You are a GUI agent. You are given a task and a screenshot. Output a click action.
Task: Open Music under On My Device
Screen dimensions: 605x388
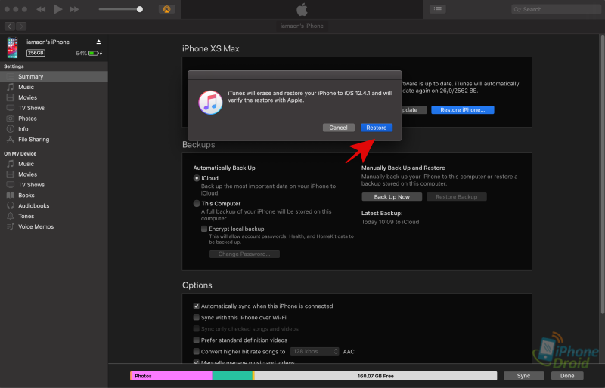pos(54,164)
